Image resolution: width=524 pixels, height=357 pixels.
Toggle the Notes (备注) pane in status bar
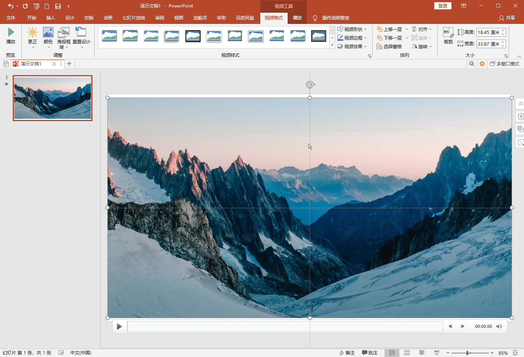347,353
